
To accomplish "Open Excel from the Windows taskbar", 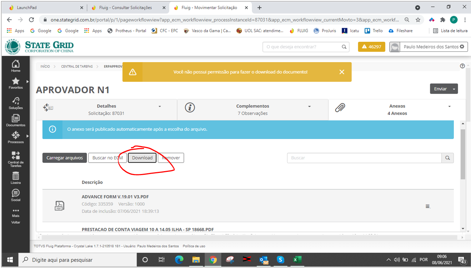I will (x=297, y=260).
